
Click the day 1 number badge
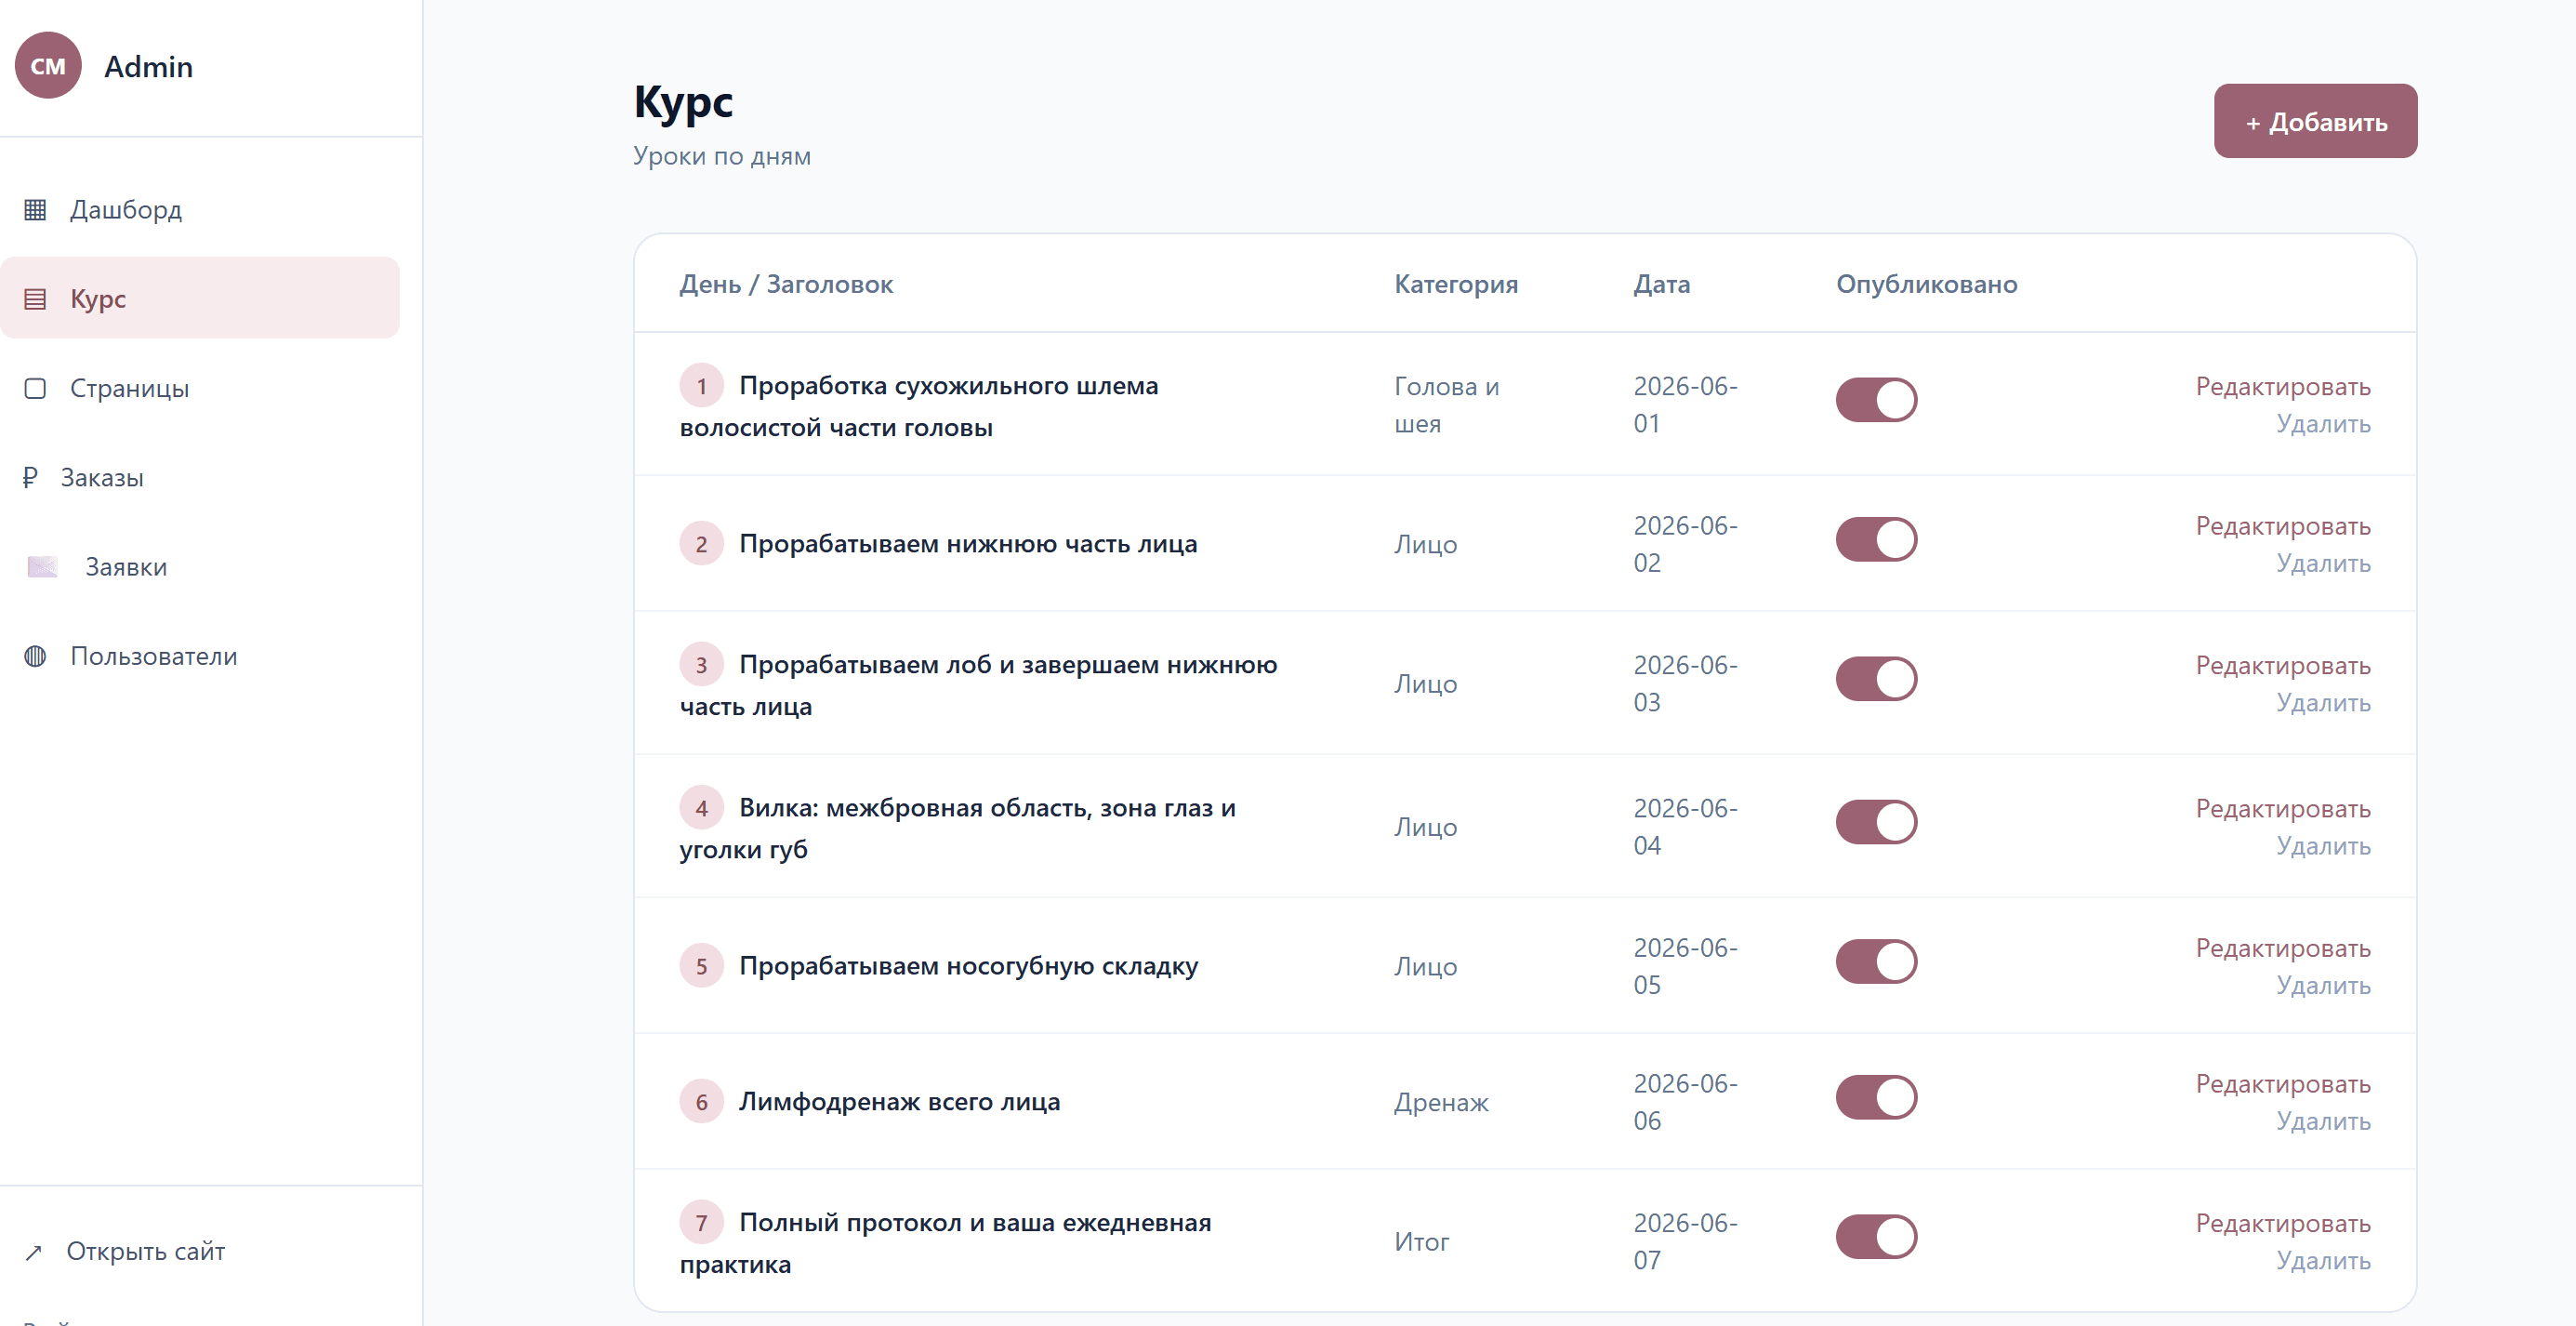point(701,386)
